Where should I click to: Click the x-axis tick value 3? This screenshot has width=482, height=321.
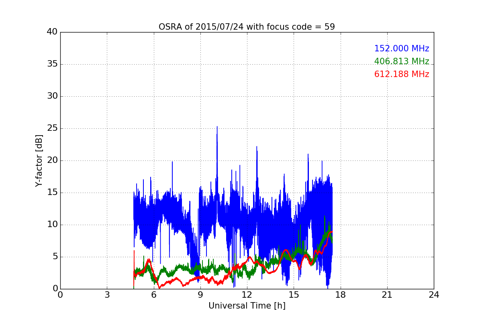point(107,295)
